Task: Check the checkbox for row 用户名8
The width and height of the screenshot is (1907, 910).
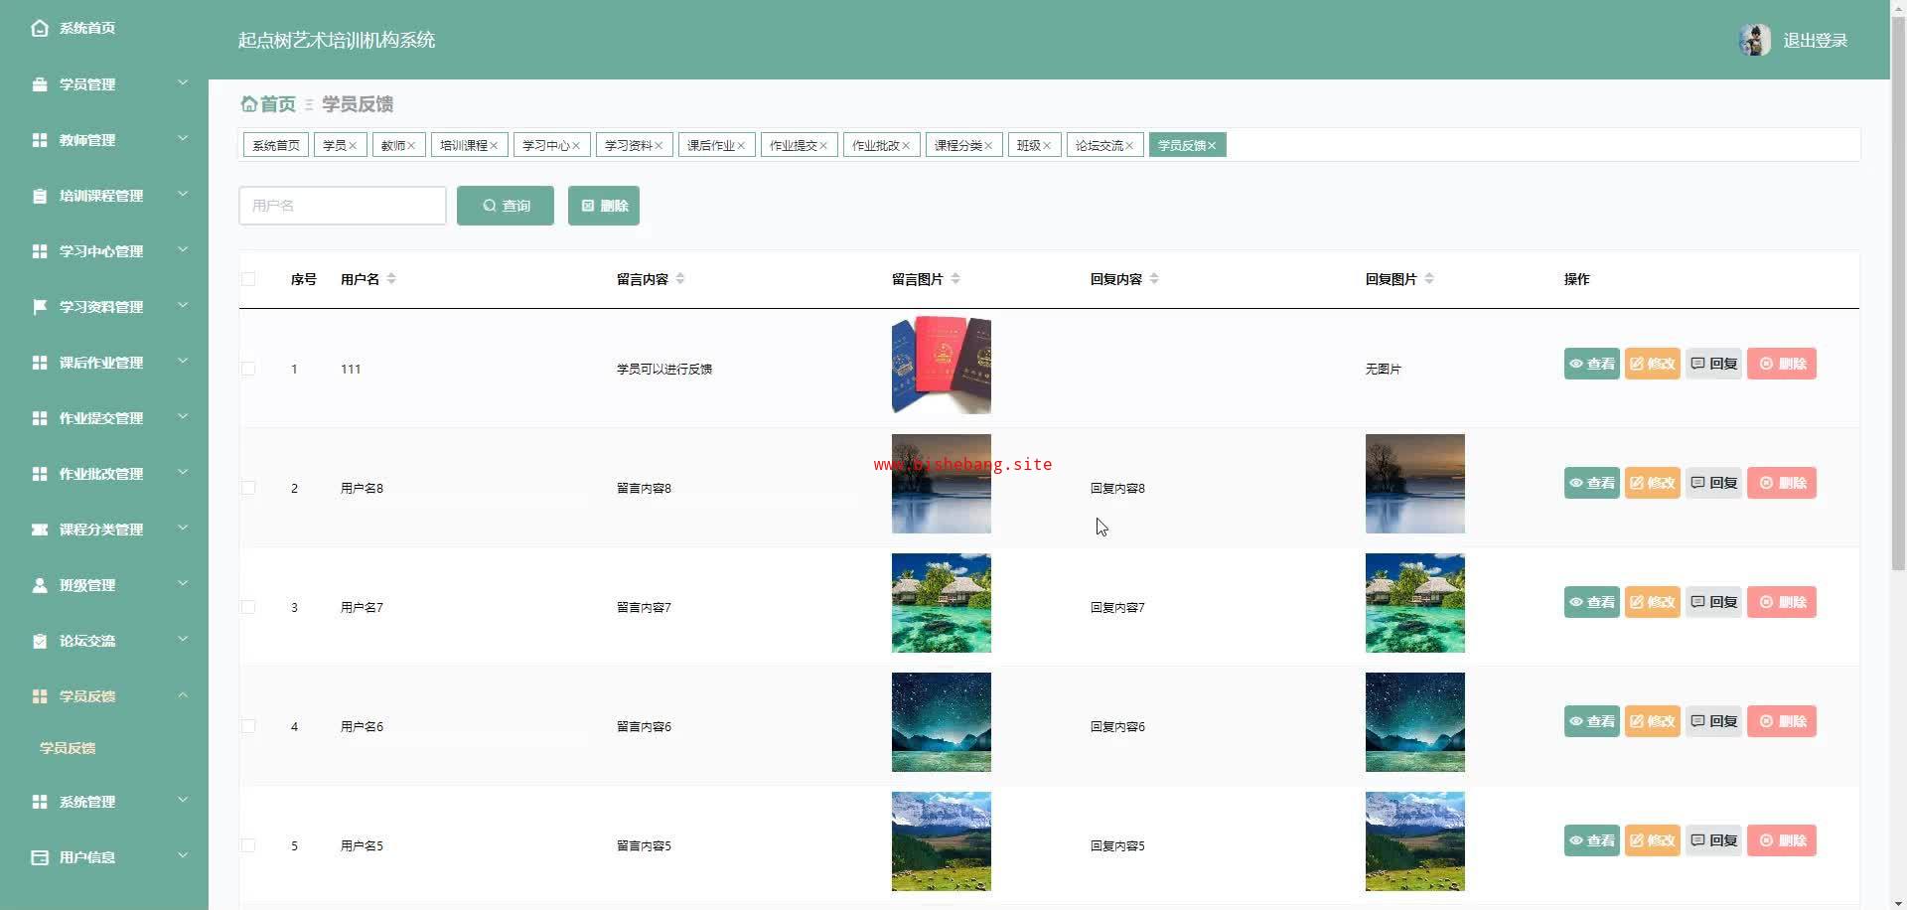Action: 248,488
